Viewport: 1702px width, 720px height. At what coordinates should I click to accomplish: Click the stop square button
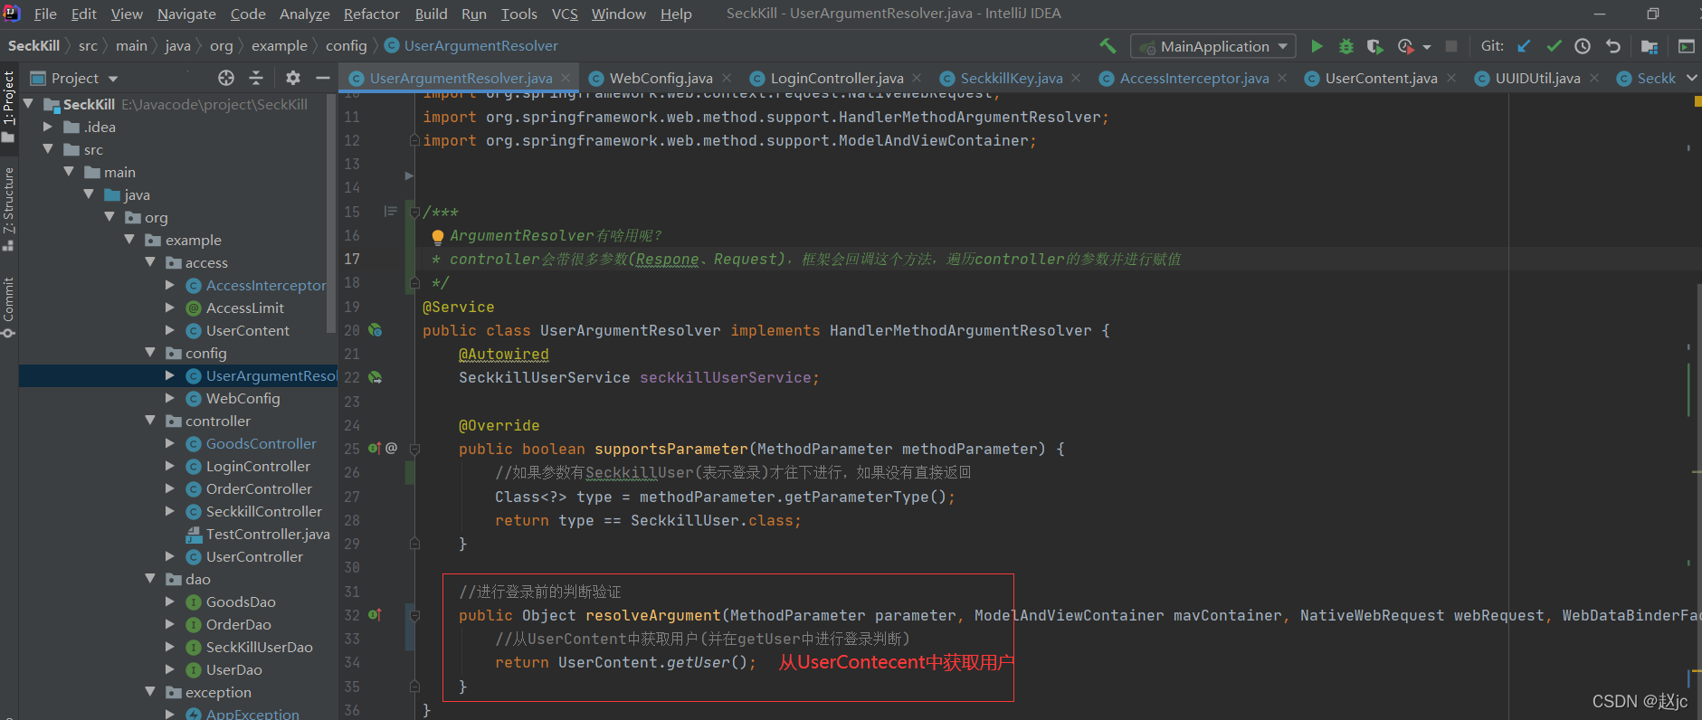click(1451, 46)
